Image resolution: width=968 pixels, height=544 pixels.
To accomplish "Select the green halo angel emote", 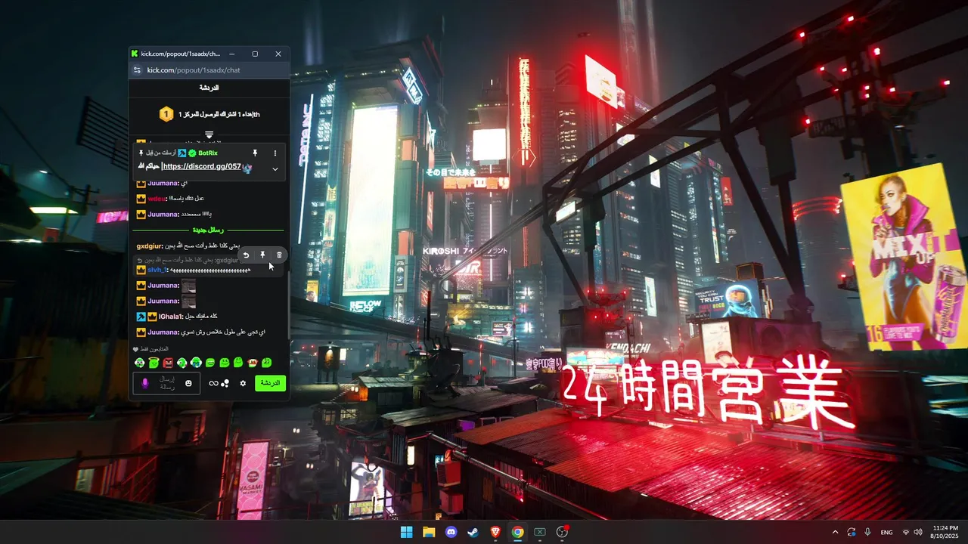I will pyautogui.click(x=154, y=363).
